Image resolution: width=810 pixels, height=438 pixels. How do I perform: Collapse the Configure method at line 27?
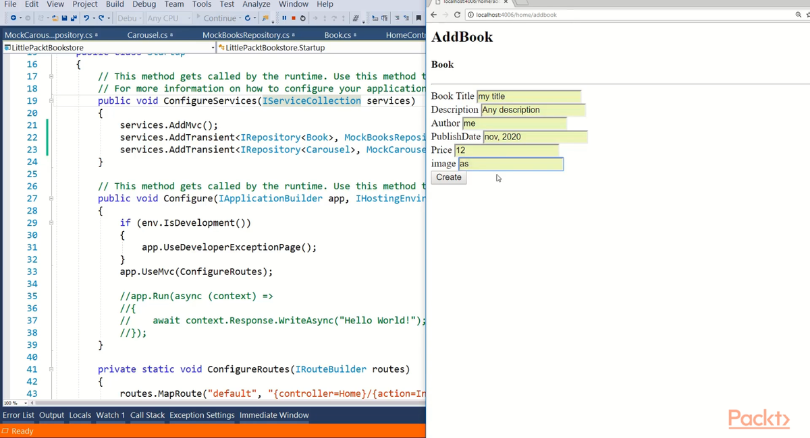[x=51, y=199]
